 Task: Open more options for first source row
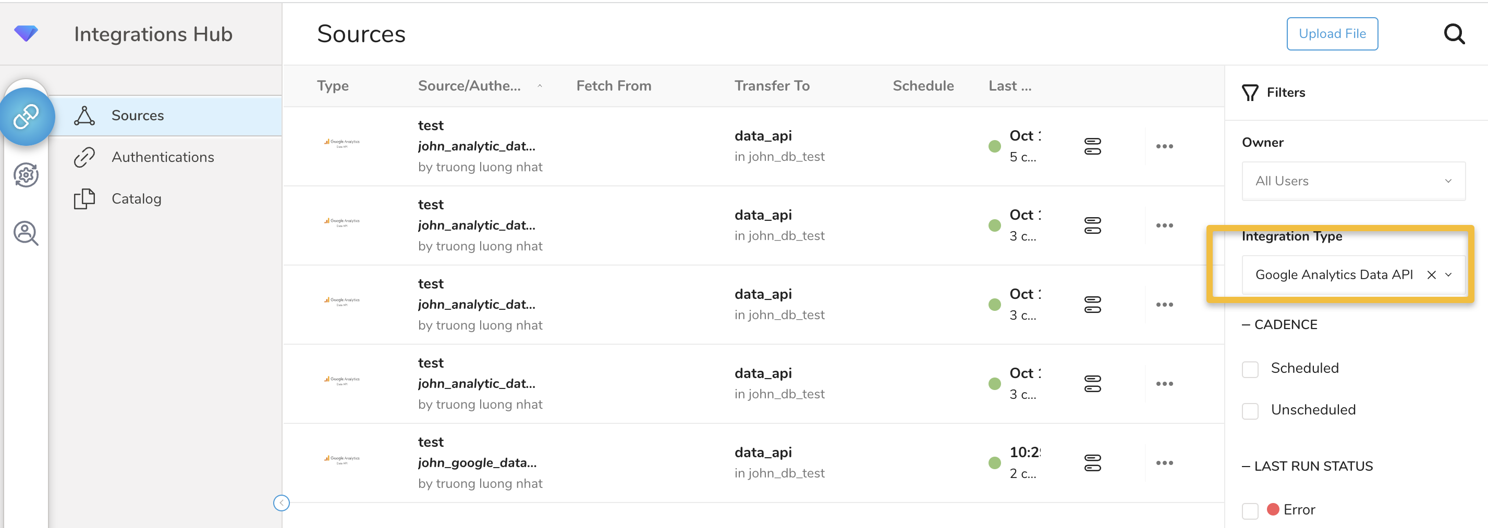tap(1164, 146)
